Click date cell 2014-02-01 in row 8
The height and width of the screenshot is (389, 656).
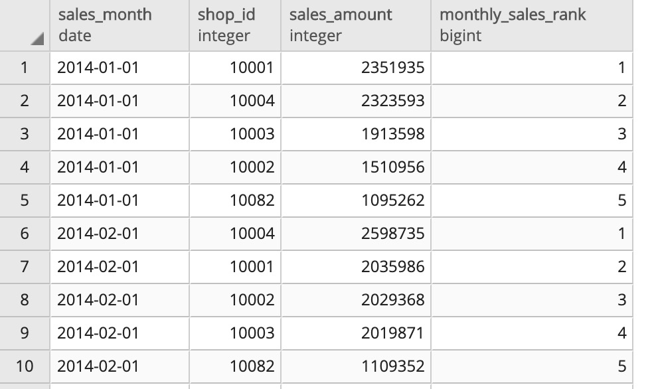pyautogui.click(x=120, y=300)
